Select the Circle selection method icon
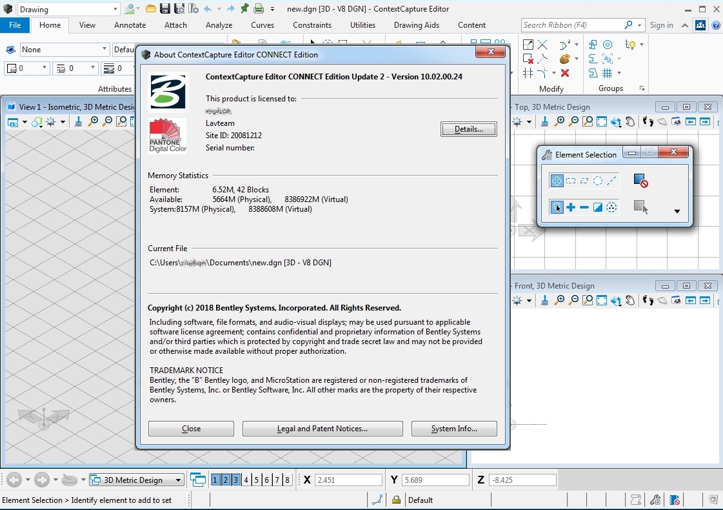This screenshot has height=510, width=723. [x=598, y=181]
